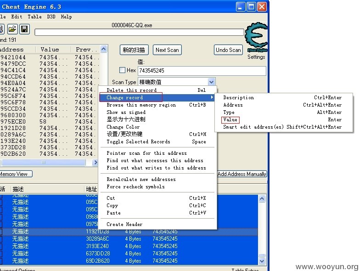Click the save floppy disk icon
The height and width of the screenshot is (271, 359).
(x=24, y=29)
